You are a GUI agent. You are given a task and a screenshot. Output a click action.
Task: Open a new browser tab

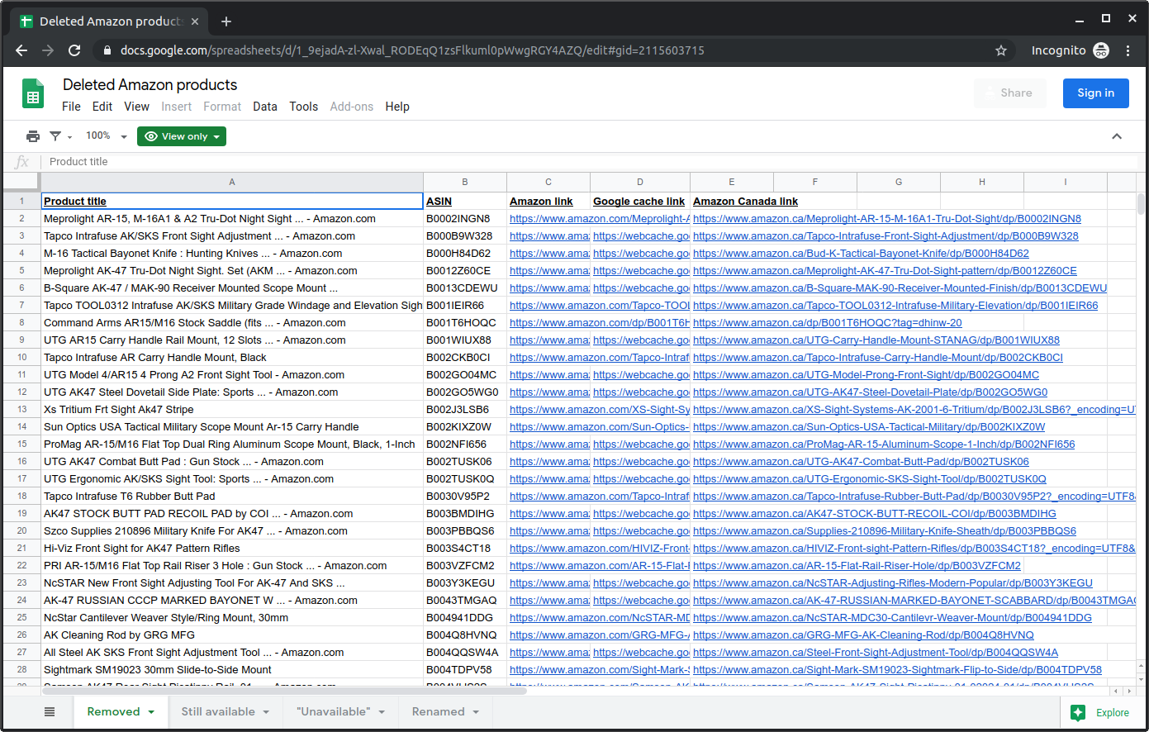226,21
